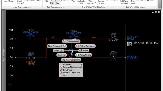Viewport: 163px width, 91px height.
Task: Click the HYDRAULIC MOTOR START description
Action: tap(31, 33)
